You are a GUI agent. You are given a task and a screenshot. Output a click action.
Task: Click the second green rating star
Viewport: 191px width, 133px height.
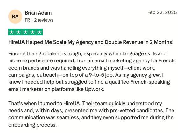point(18,32)
